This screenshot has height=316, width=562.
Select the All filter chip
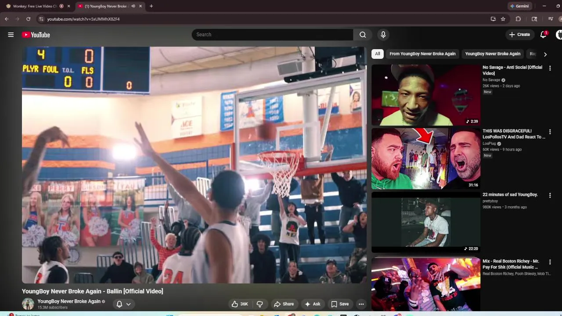tap(378, 54)
